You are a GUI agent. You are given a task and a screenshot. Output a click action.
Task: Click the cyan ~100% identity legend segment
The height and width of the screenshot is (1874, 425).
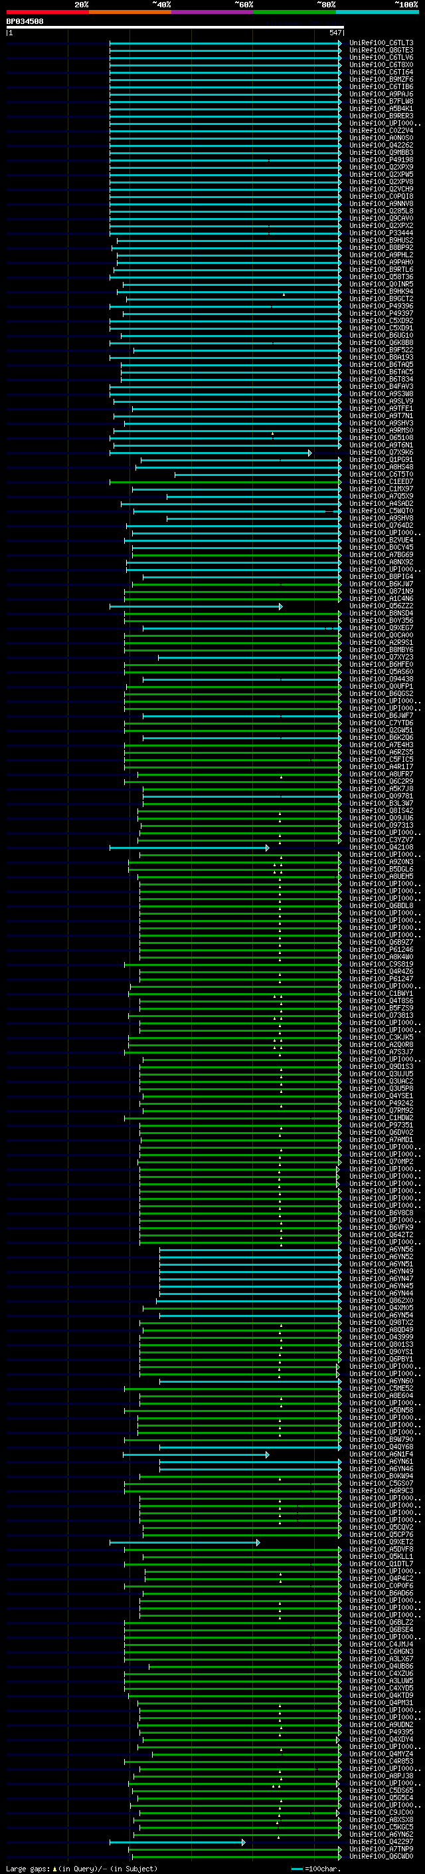click(x=377, y=12)
